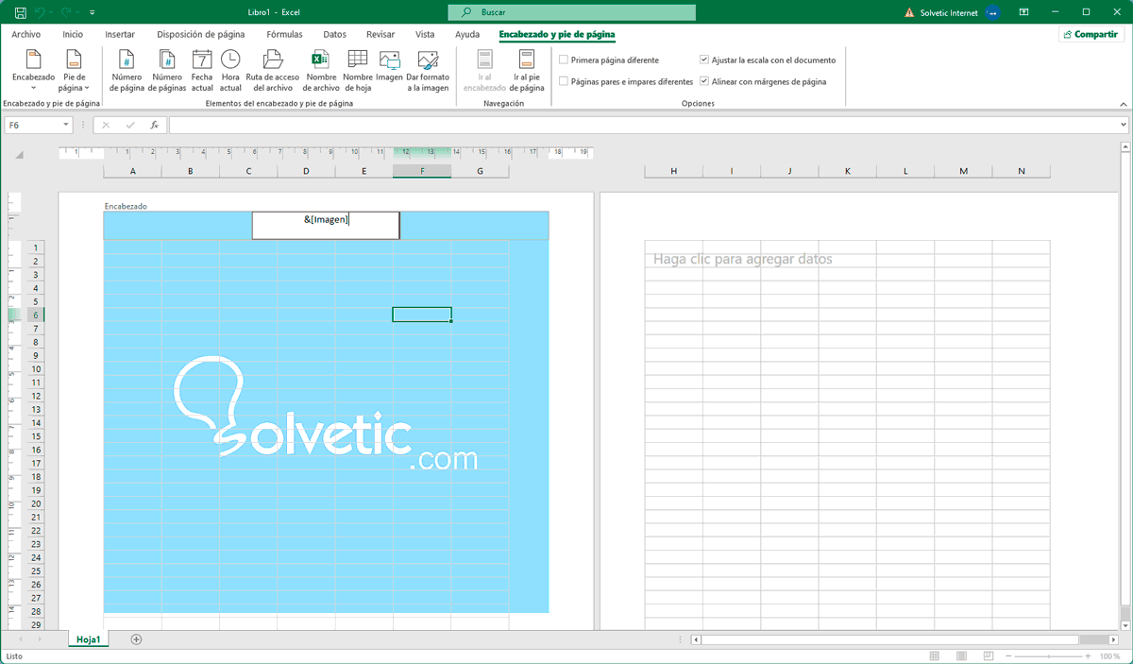Switch to the Datos tab
This screenshot has width=1133, height=664.
(334, 34)
